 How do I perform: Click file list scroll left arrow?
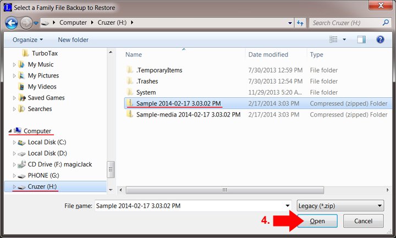tap(120, 190)
